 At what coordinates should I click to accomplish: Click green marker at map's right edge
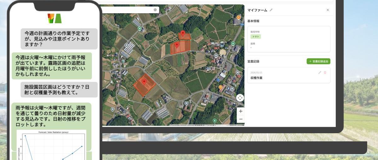point(233,44)
